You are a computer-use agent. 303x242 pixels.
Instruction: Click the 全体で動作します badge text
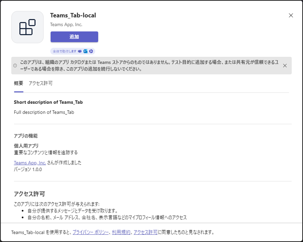click(x=65, y=51)
